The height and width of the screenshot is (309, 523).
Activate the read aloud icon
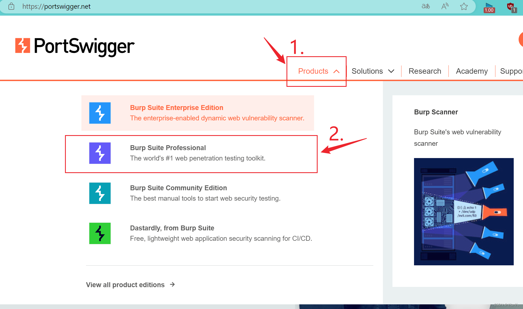pos(445,6)
